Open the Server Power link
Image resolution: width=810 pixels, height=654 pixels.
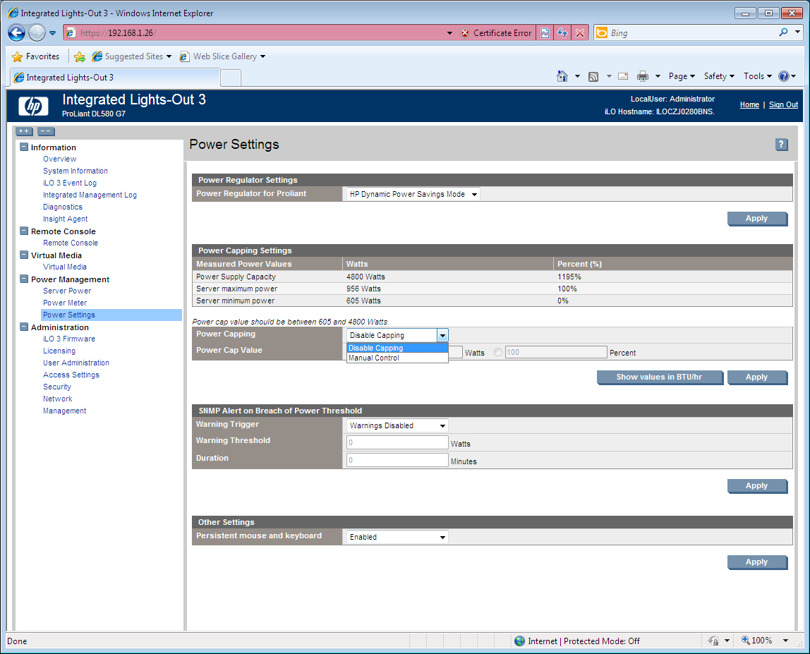tap(66, 291)
